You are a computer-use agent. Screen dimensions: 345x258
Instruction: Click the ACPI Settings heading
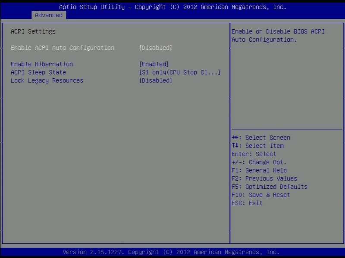33,31
